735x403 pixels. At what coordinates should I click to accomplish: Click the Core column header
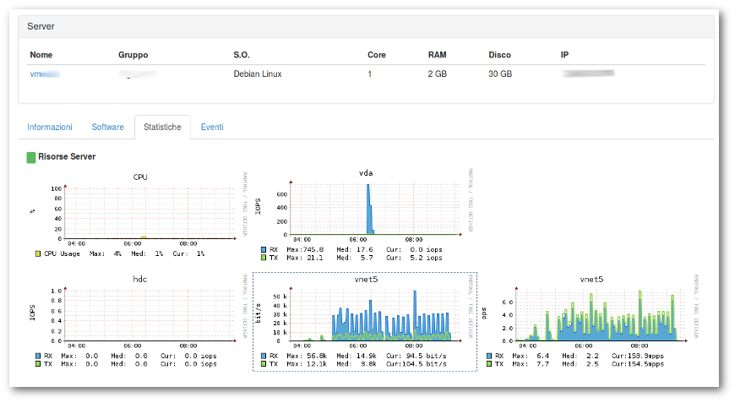[377, 55]
